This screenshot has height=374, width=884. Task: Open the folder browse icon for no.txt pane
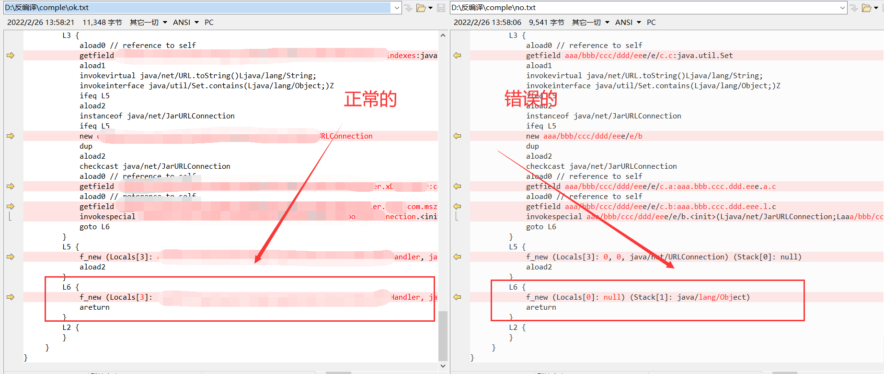pos(866,8)
